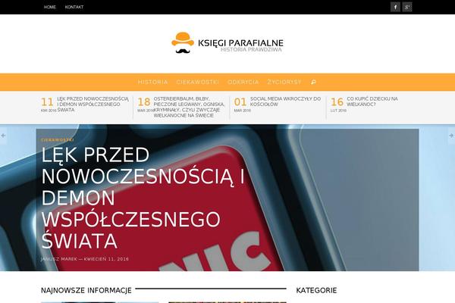Click the Księgi Parafialne hat logo
This screenshot has height=303, width=455.
tap(183, 43)
